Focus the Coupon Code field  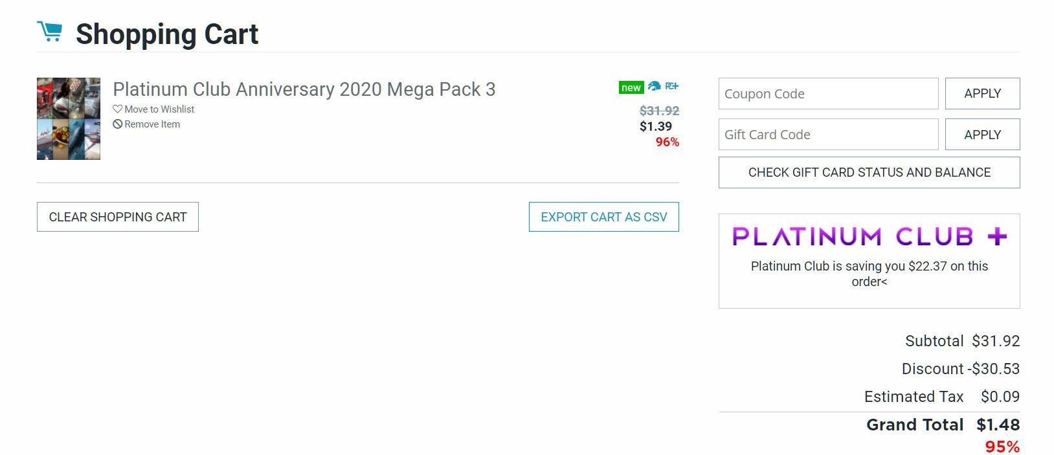(x=828, y=94)
